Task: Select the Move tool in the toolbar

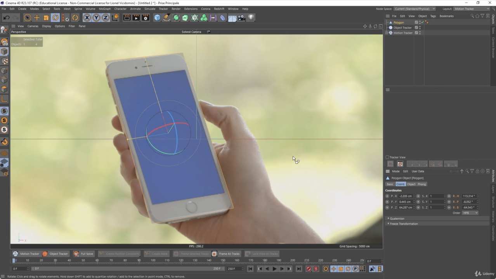Action: 37,18
